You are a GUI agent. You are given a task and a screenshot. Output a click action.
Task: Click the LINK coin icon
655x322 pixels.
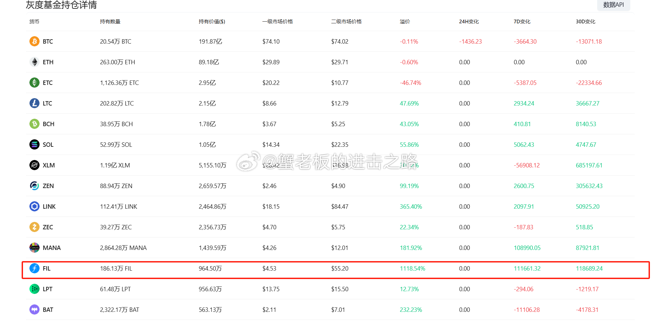pos(34,206)
